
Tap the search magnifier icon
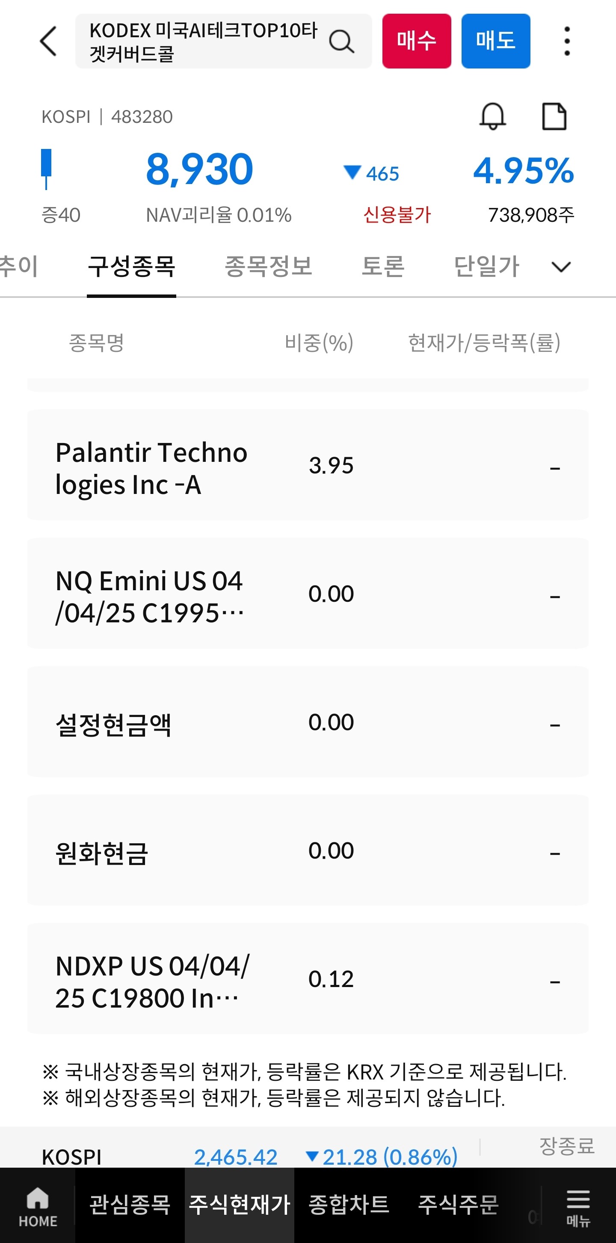pos(341,42)
